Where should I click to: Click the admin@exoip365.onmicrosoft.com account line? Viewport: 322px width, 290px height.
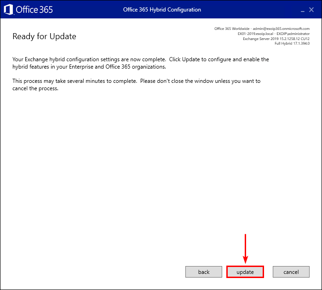262,29
